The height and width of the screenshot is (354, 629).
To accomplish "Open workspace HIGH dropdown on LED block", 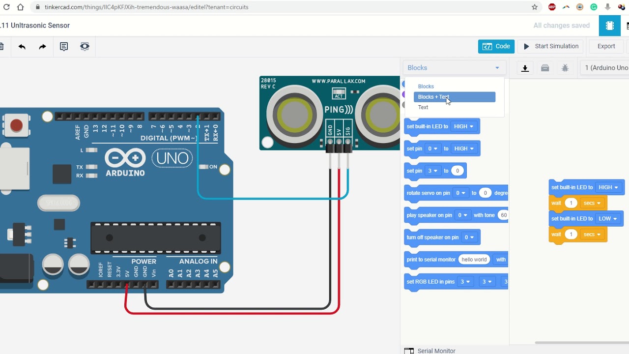I will coord(608,187).
